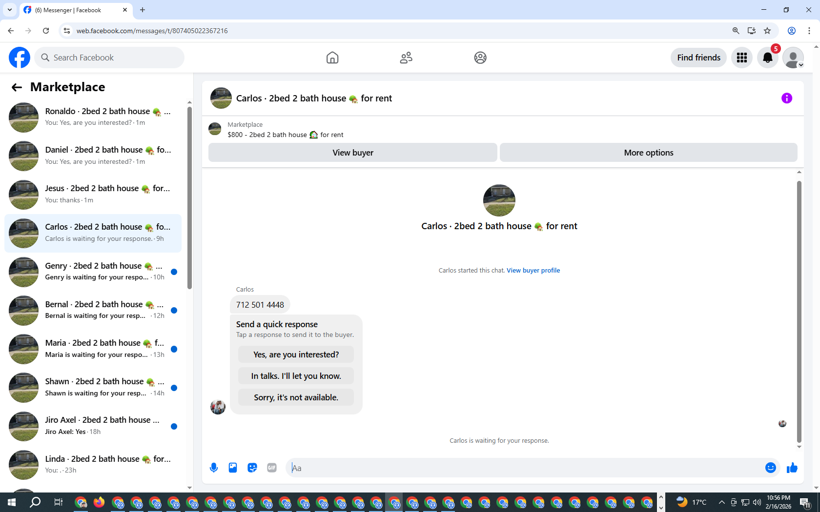Select the Carlos conversation in the list
820x512 pixels.
click(x=93, y=233)
